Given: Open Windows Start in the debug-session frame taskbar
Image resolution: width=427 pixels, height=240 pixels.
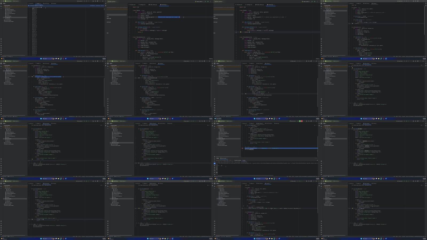Looking at the screenshot, I should pos(255,179).
